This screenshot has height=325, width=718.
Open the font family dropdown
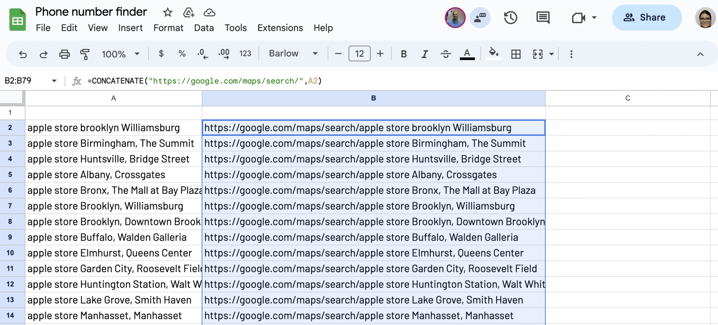[293, 53]
